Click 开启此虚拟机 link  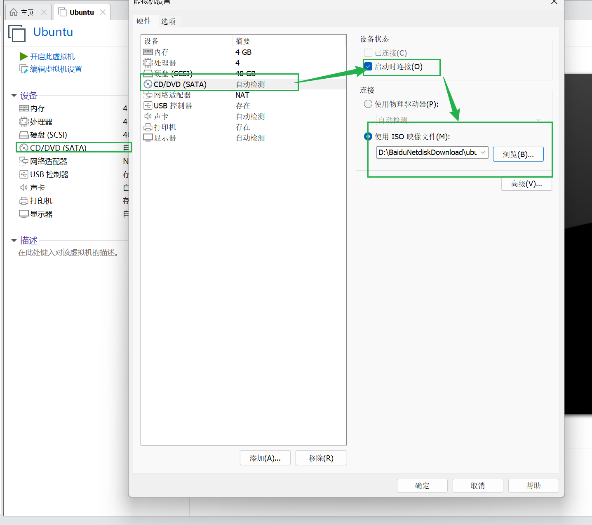52,56
